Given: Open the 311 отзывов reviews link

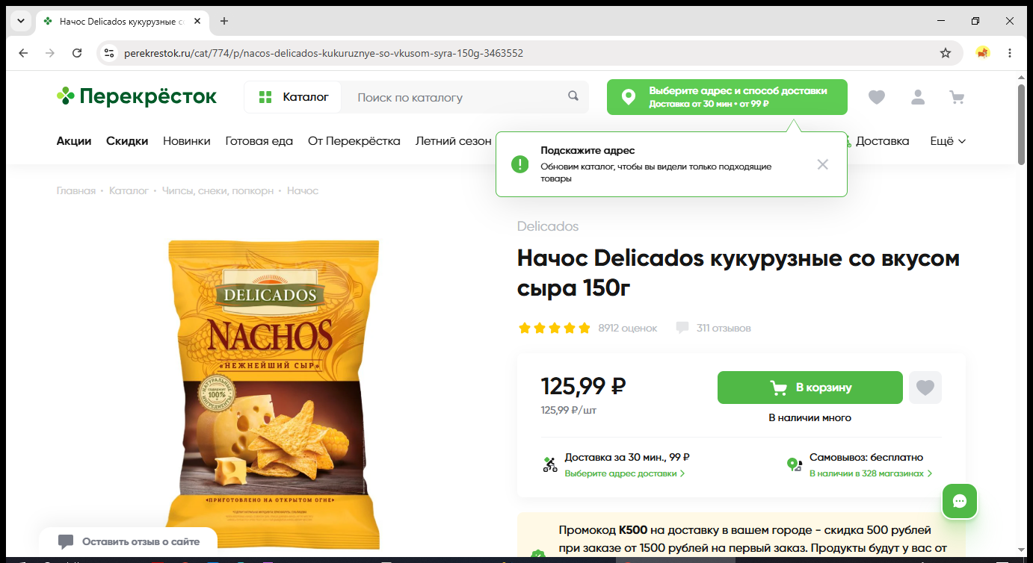Looking at the screenshot, I should click(x=724, y=328).
